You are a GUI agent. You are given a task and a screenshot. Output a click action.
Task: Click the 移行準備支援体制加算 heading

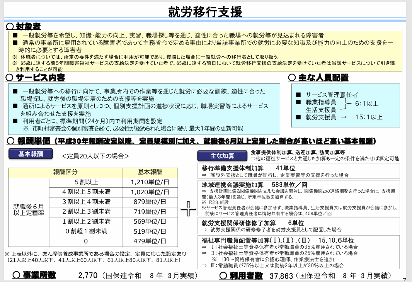(233, 168)
